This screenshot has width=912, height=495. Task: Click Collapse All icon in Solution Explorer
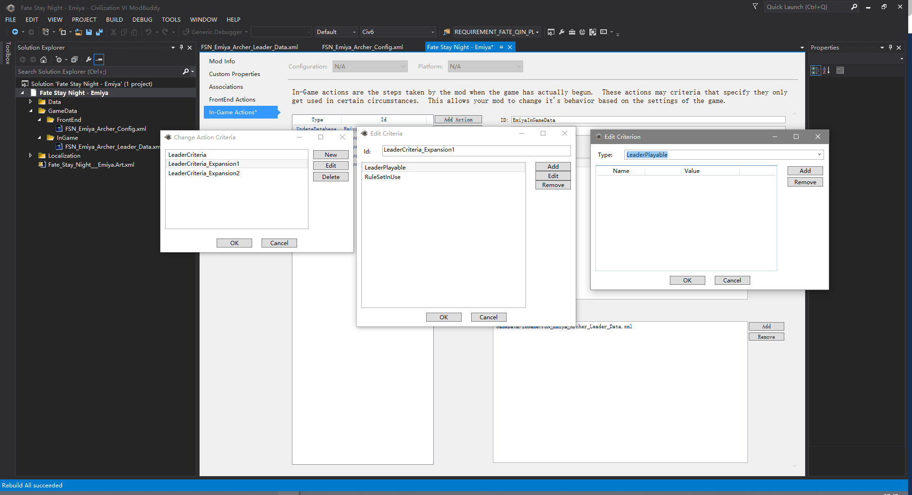[74, 60]
